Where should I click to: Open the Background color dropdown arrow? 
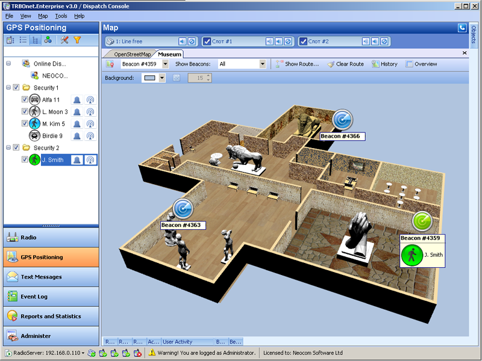point(162,78)
